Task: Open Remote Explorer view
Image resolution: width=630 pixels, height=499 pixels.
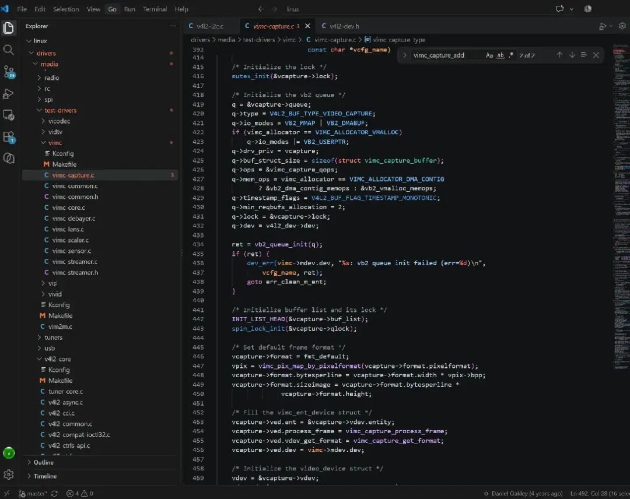Action: 8,115
